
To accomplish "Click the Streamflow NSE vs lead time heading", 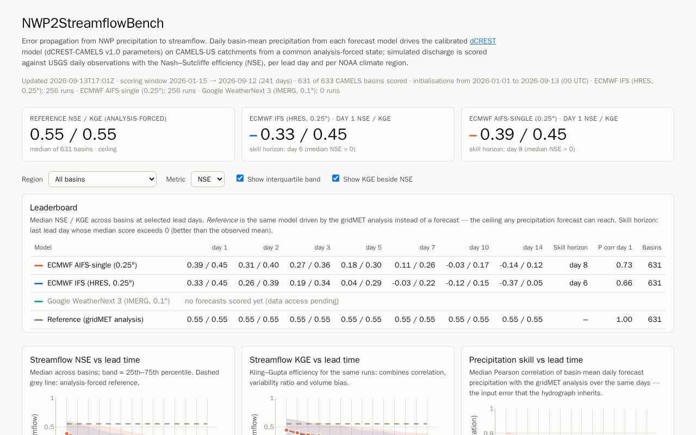I will tap(85, 360).
